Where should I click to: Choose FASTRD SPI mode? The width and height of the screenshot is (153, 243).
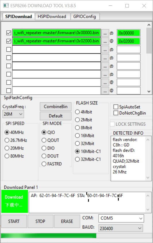[x=52, y=164]
